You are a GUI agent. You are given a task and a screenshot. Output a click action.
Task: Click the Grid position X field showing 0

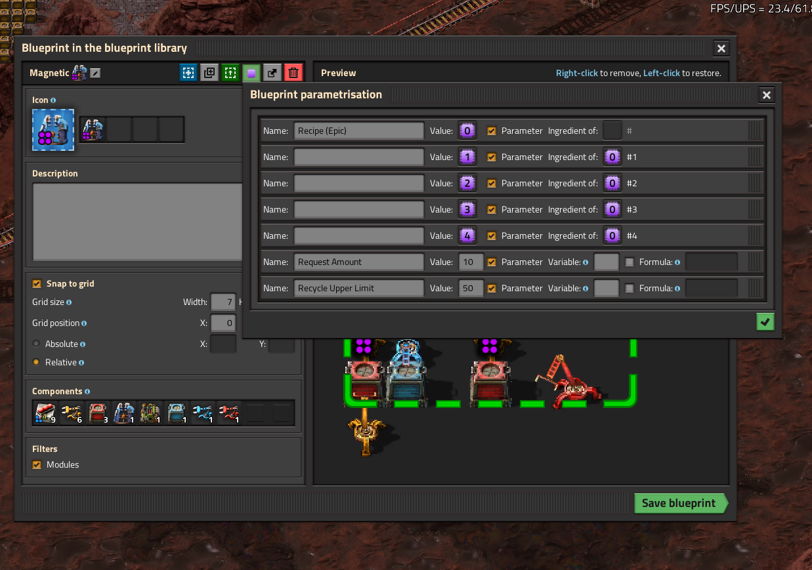tap(223, 323)
